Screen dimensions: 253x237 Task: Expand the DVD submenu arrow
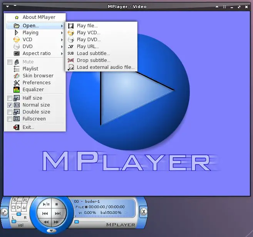62,47
